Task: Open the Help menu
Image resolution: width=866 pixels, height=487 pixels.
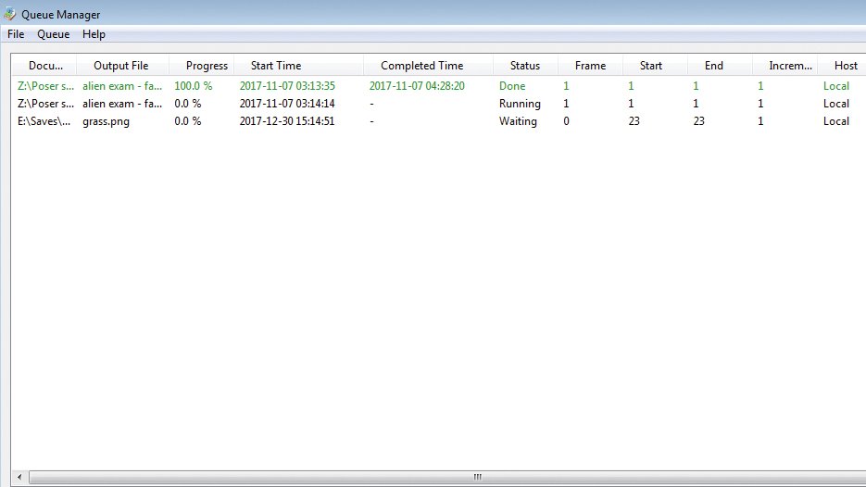Action: pos(94,34)
